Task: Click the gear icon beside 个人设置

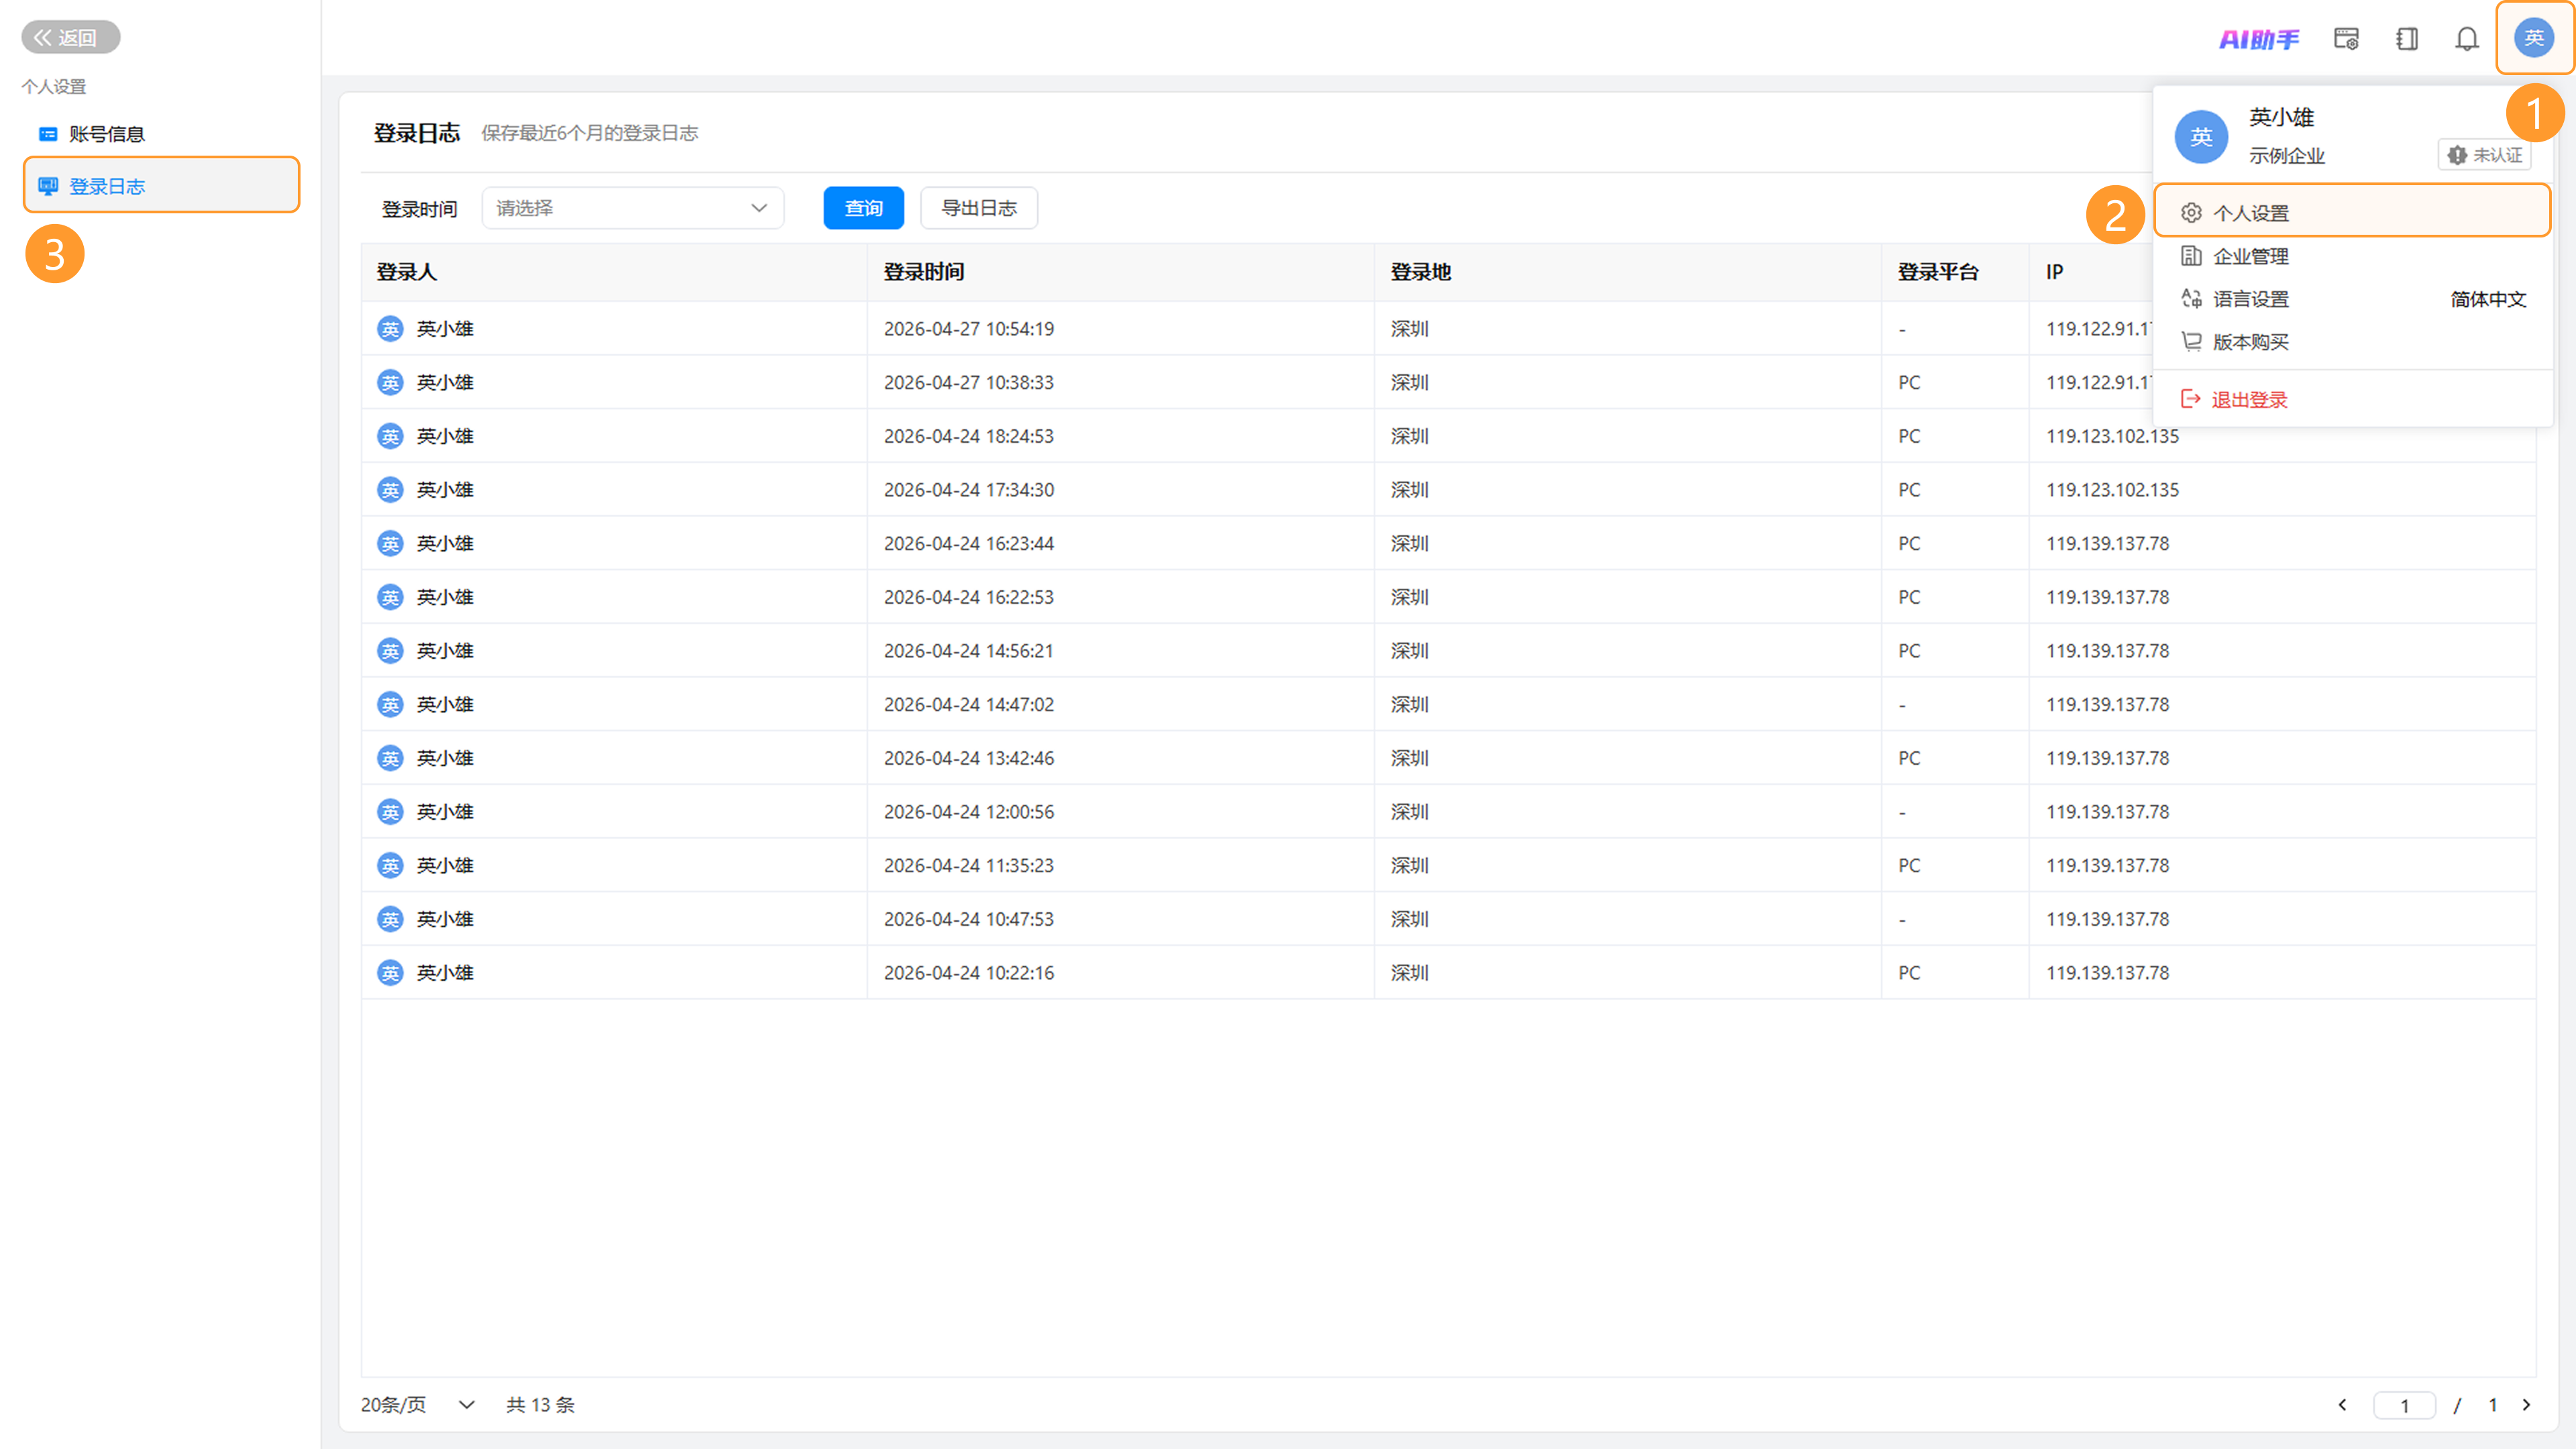Action: [2191, 213]
